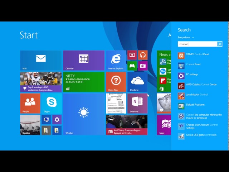Image resolution: width=229 pixels, height=172 pixels.
Task: Open 'Control the computer without the mouse' result
Action: (200, 116)
